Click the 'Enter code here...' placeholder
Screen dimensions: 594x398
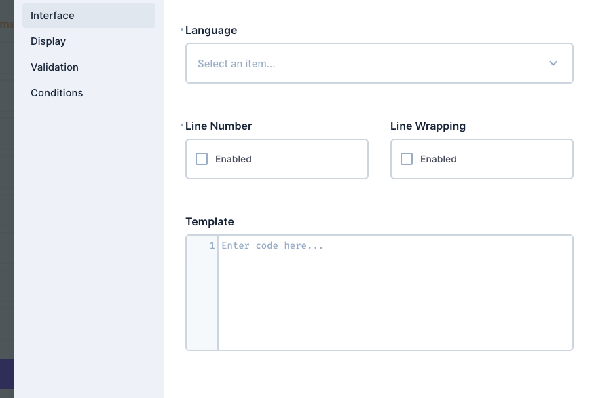click(272, 245)
